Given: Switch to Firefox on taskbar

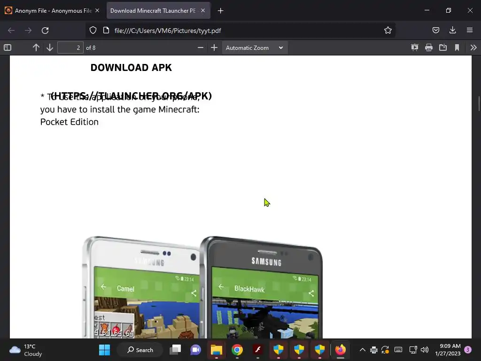Looking at the screenshot, I should (340, 350).
